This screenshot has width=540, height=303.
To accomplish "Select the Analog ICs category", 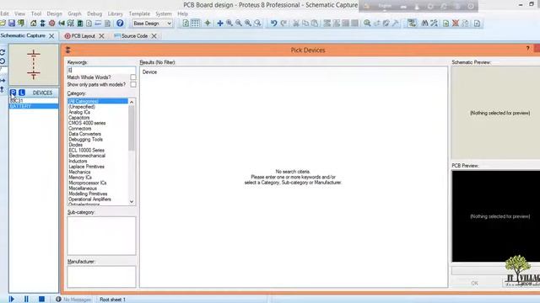I will tap(79, 112).
